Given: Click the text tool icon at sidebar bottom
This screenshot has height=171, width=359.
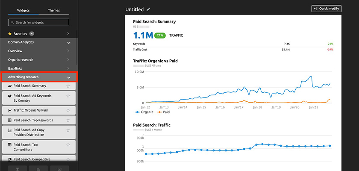Looking at the screenshot, I should [x=17, y=168].
